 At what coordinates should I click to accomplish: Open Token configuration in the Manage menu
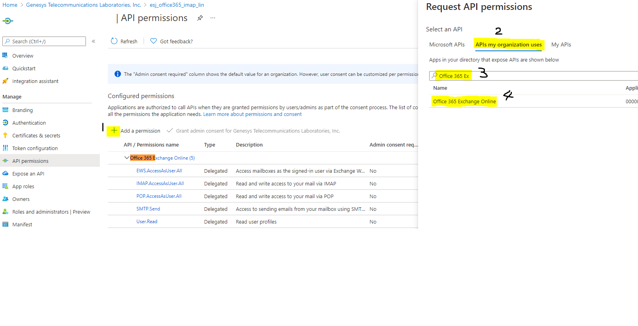(35, 148)
